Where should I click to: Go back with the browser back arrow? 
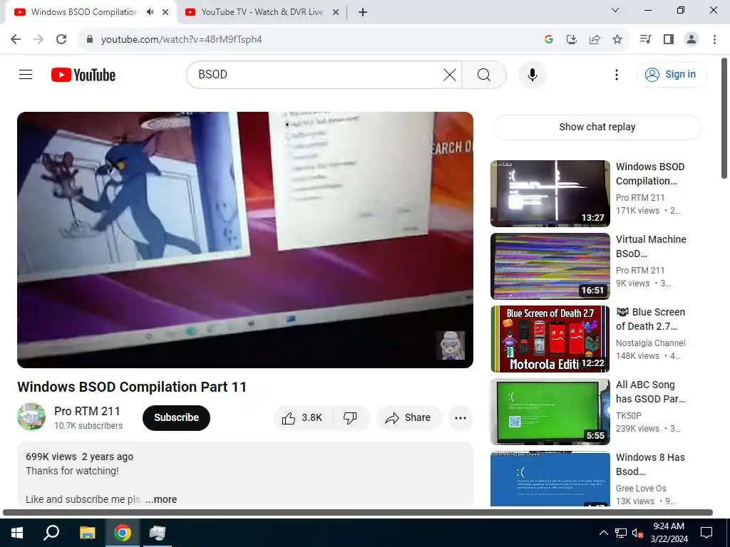tap(16, 39)
